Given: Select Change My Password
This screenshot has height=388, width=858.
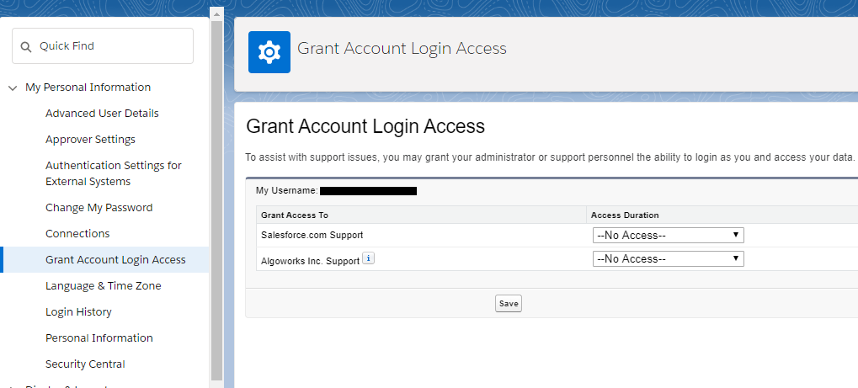Looking at the screenshot, I should tap(99, 208).
